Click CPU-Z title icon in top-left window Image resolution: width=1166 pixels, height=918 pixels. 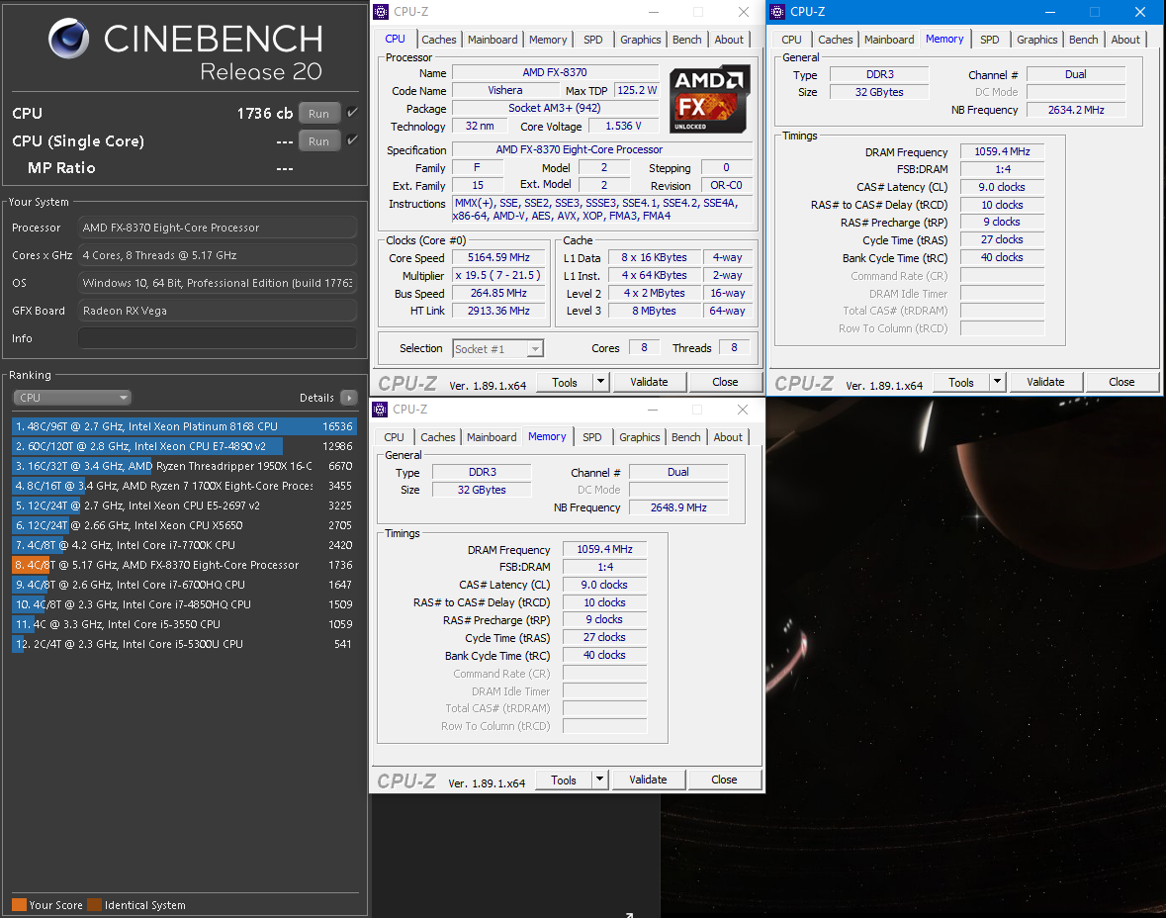(381, 12)
